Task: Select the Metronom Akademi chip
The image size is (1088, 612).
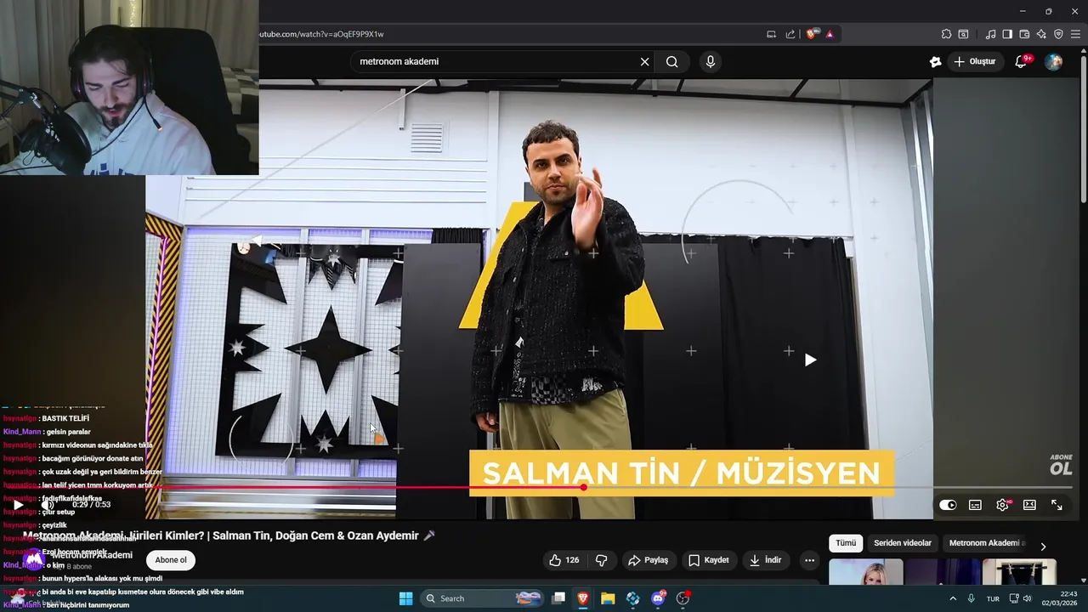Action: pyautogui.click(x=986, y=543)
